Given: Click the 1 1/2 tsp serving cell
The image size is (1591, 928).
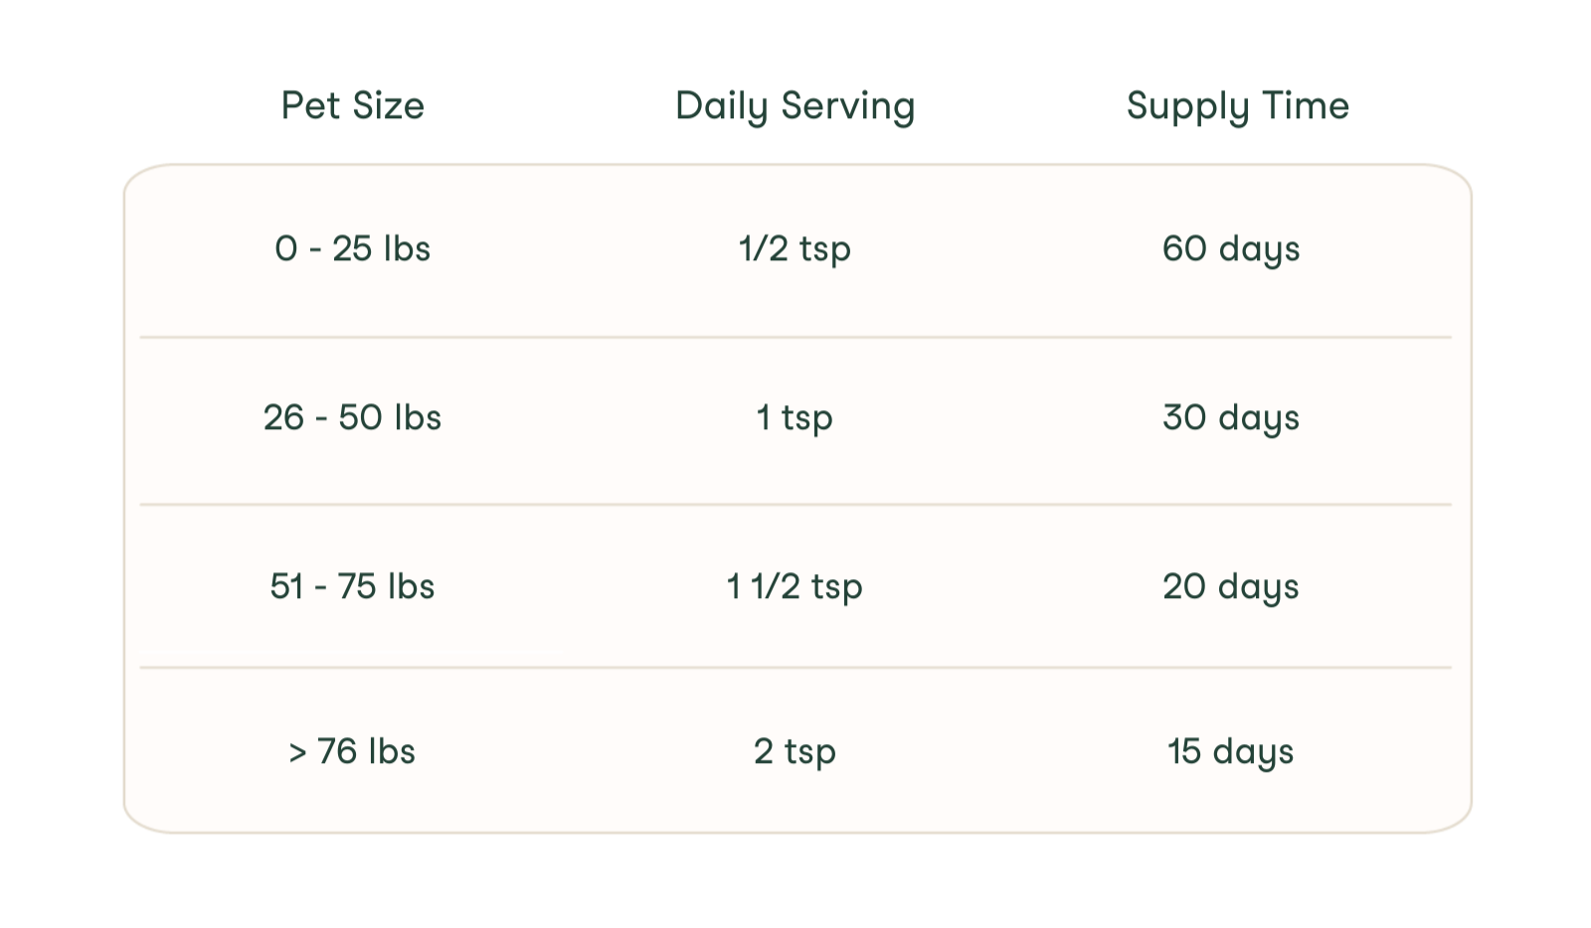Looking at the screenshot, I should (795, 587).
